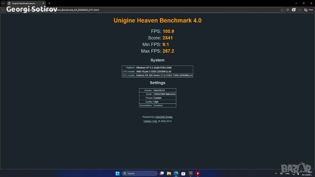Switch the ENG input language indicator
Screen dimensions: 315x177
tap(287, 174)
